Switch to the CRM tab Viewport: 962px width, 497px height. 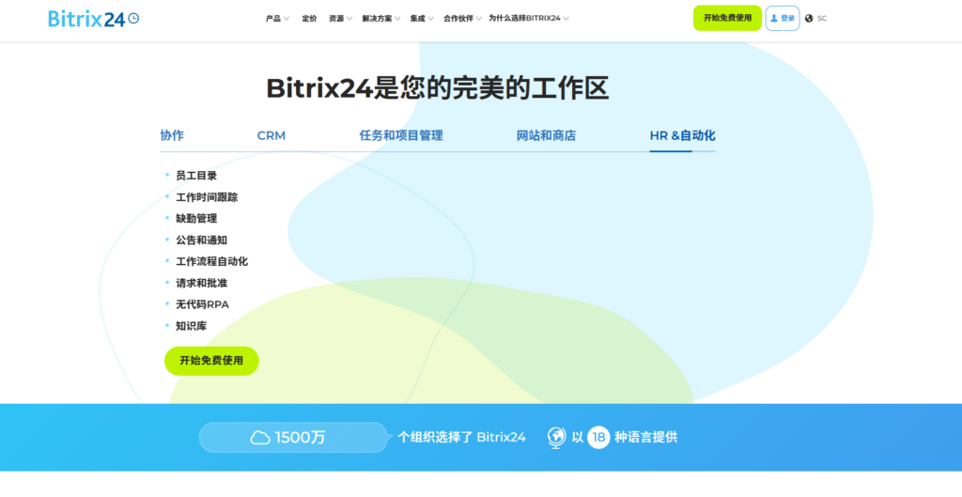(272, 135)
